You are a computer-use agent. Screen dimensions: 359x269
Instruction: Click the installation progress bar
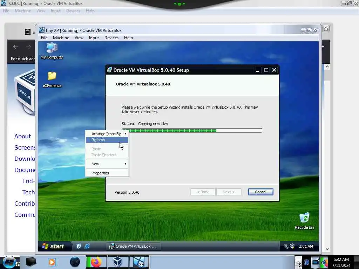tap(192, 130)
